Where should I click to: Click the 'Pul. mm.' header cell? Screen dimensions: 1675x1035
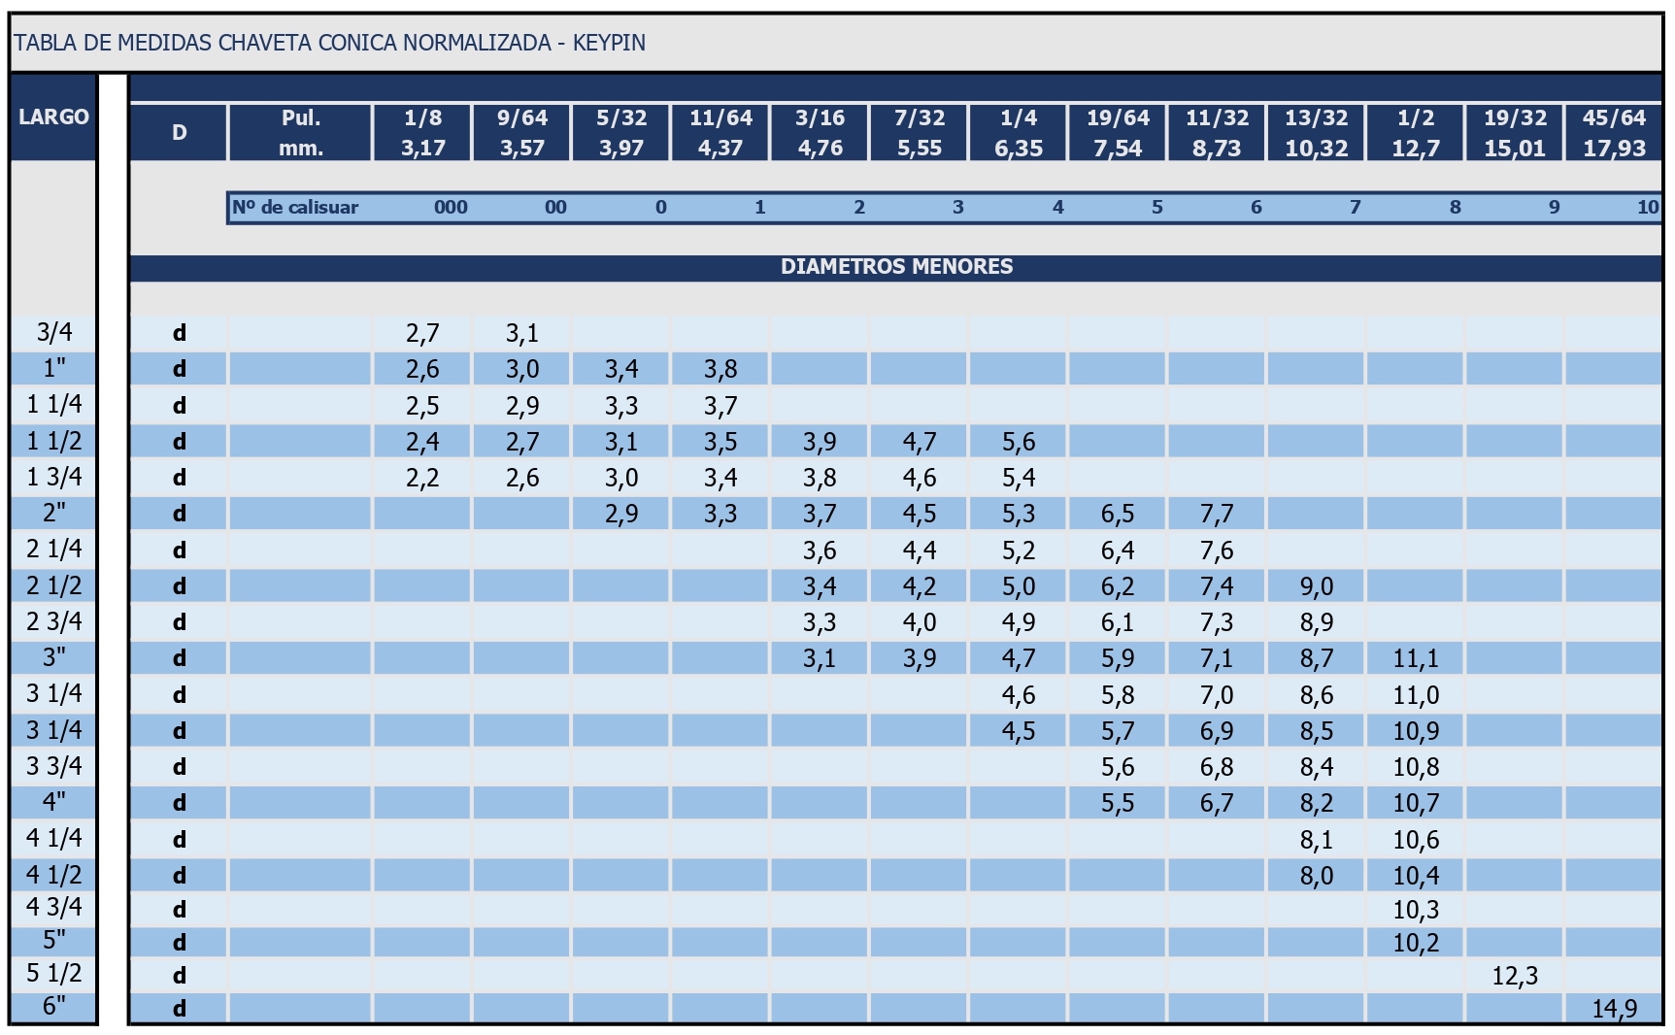pos(300,133)
